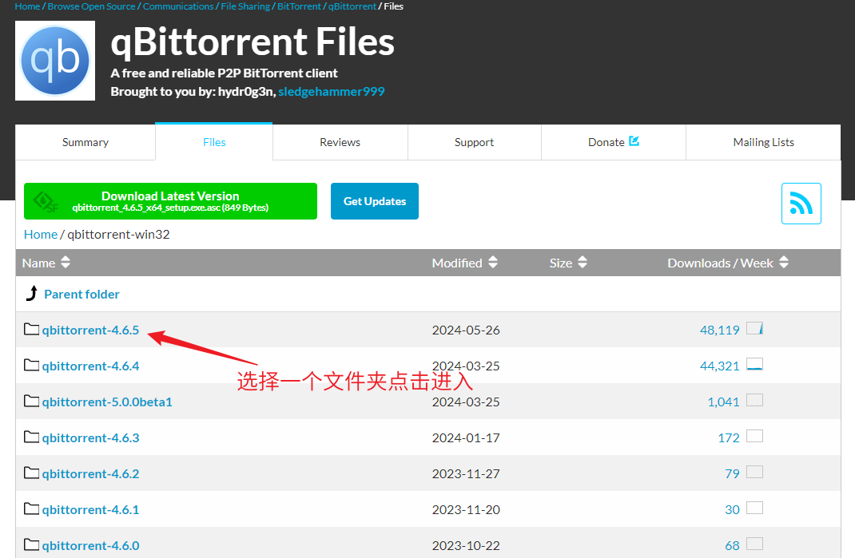
Task: Click the sledgehammer999 author link
Action: pos(332,91)
